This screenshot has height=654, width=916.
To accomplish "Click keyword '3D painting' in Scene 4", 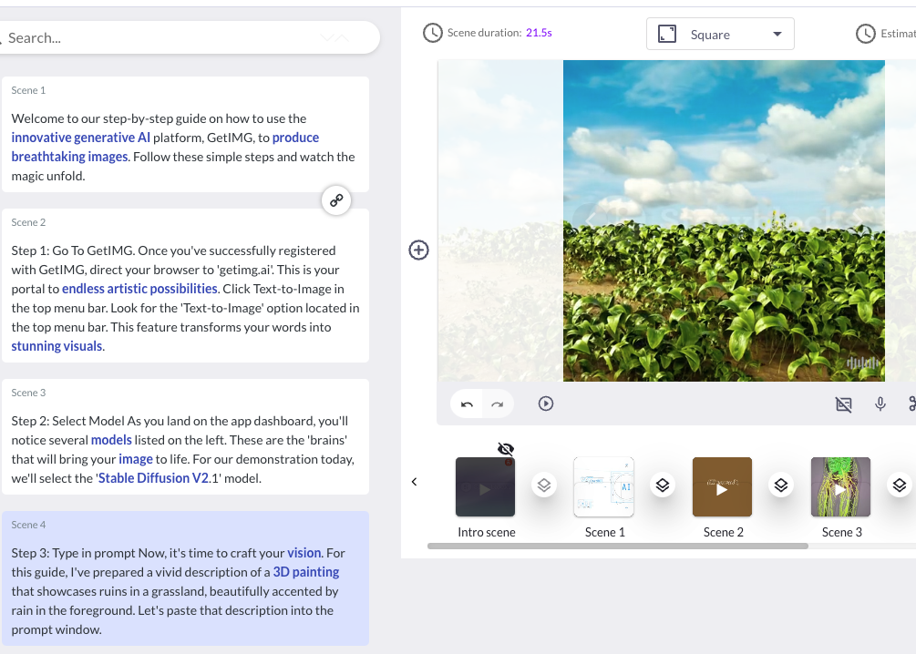I will click(x=306, y=572).
